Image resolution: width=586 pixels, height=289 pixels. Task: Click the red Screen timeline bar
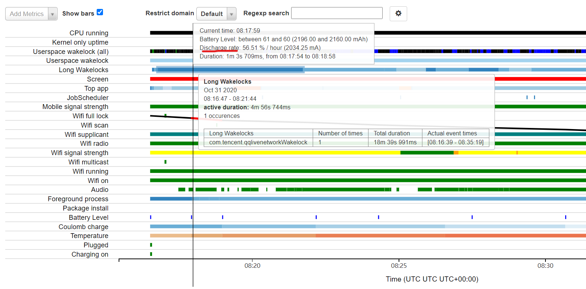tap(539, 79)
